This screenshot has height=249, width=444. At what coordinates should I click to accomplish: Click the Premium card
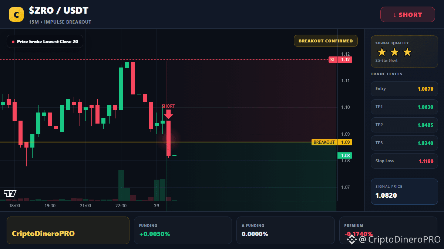coord(388,230)
